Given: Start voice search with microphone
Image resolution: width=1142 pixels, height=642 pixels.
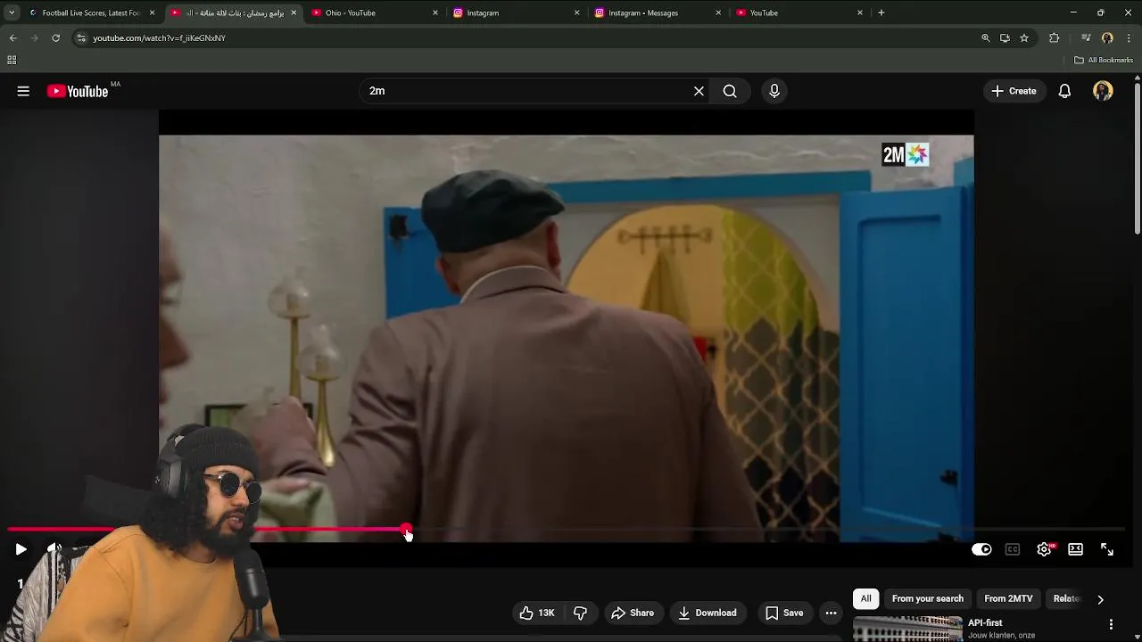Looking at the screenshot, I should click(x=774, y=91).
